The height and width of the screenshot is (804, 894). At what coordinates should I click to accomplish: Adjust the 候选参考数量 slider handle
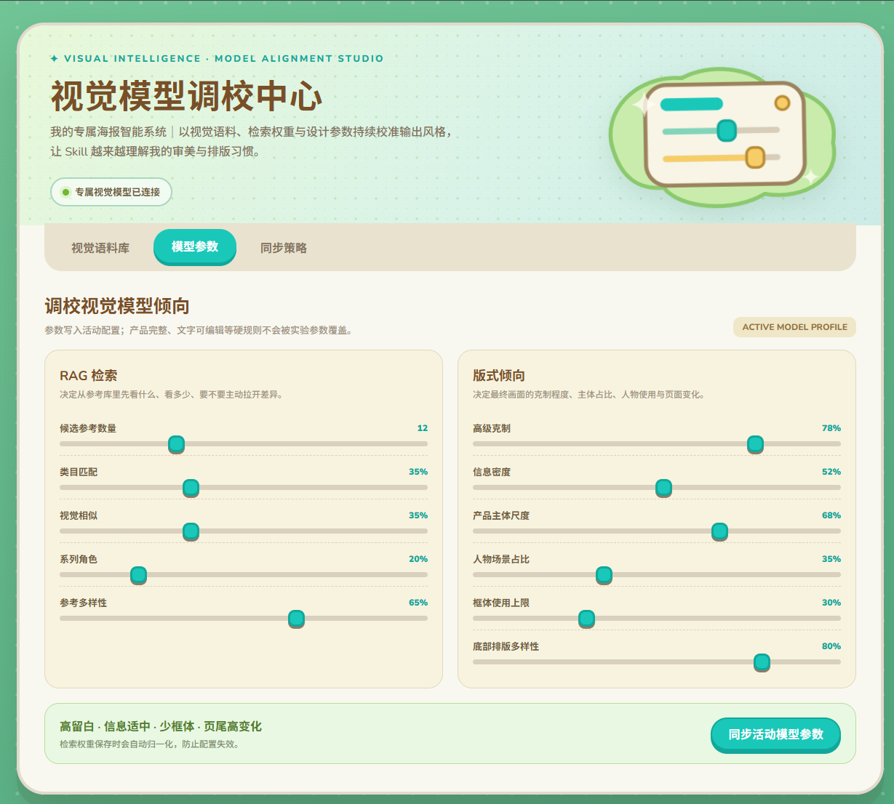pos(176,444)
